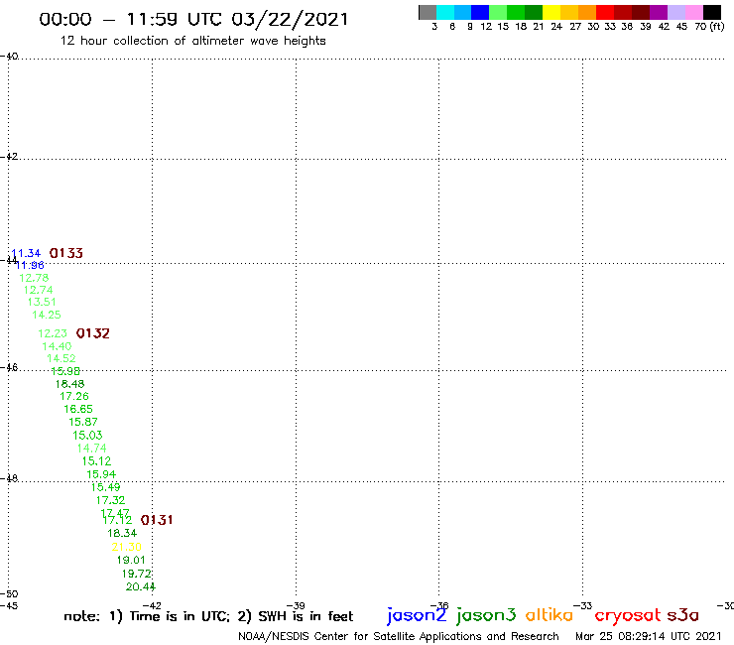Click the green 'jason3' satellite label
This screenshot has height=645, width=734.
(x=486, y=615)
